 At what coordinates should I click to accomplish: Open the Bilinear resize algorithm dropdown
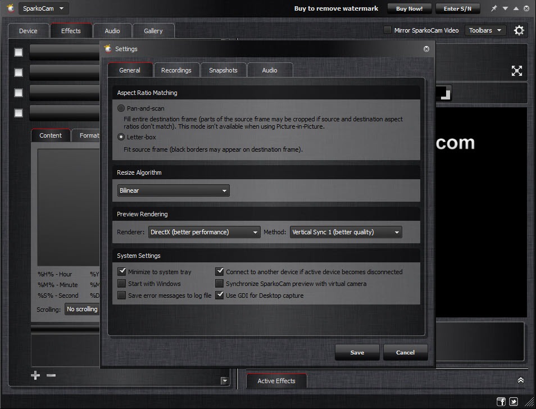point(173,190)
